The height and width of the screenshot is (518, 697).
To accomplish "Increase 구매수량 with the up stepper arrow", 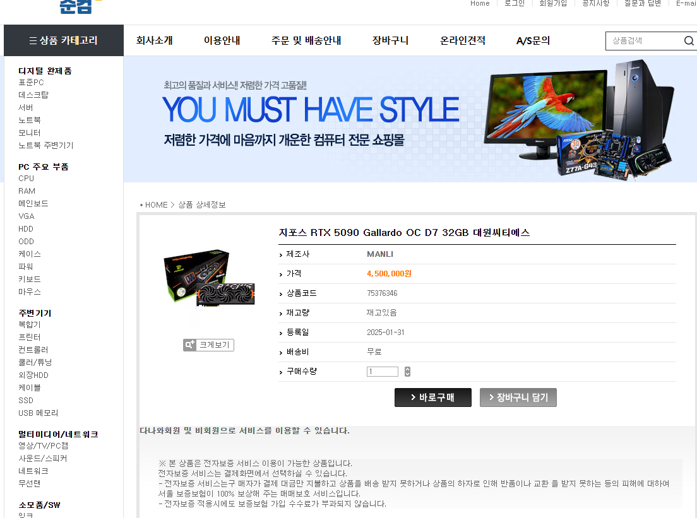I will tap(407, 368).
